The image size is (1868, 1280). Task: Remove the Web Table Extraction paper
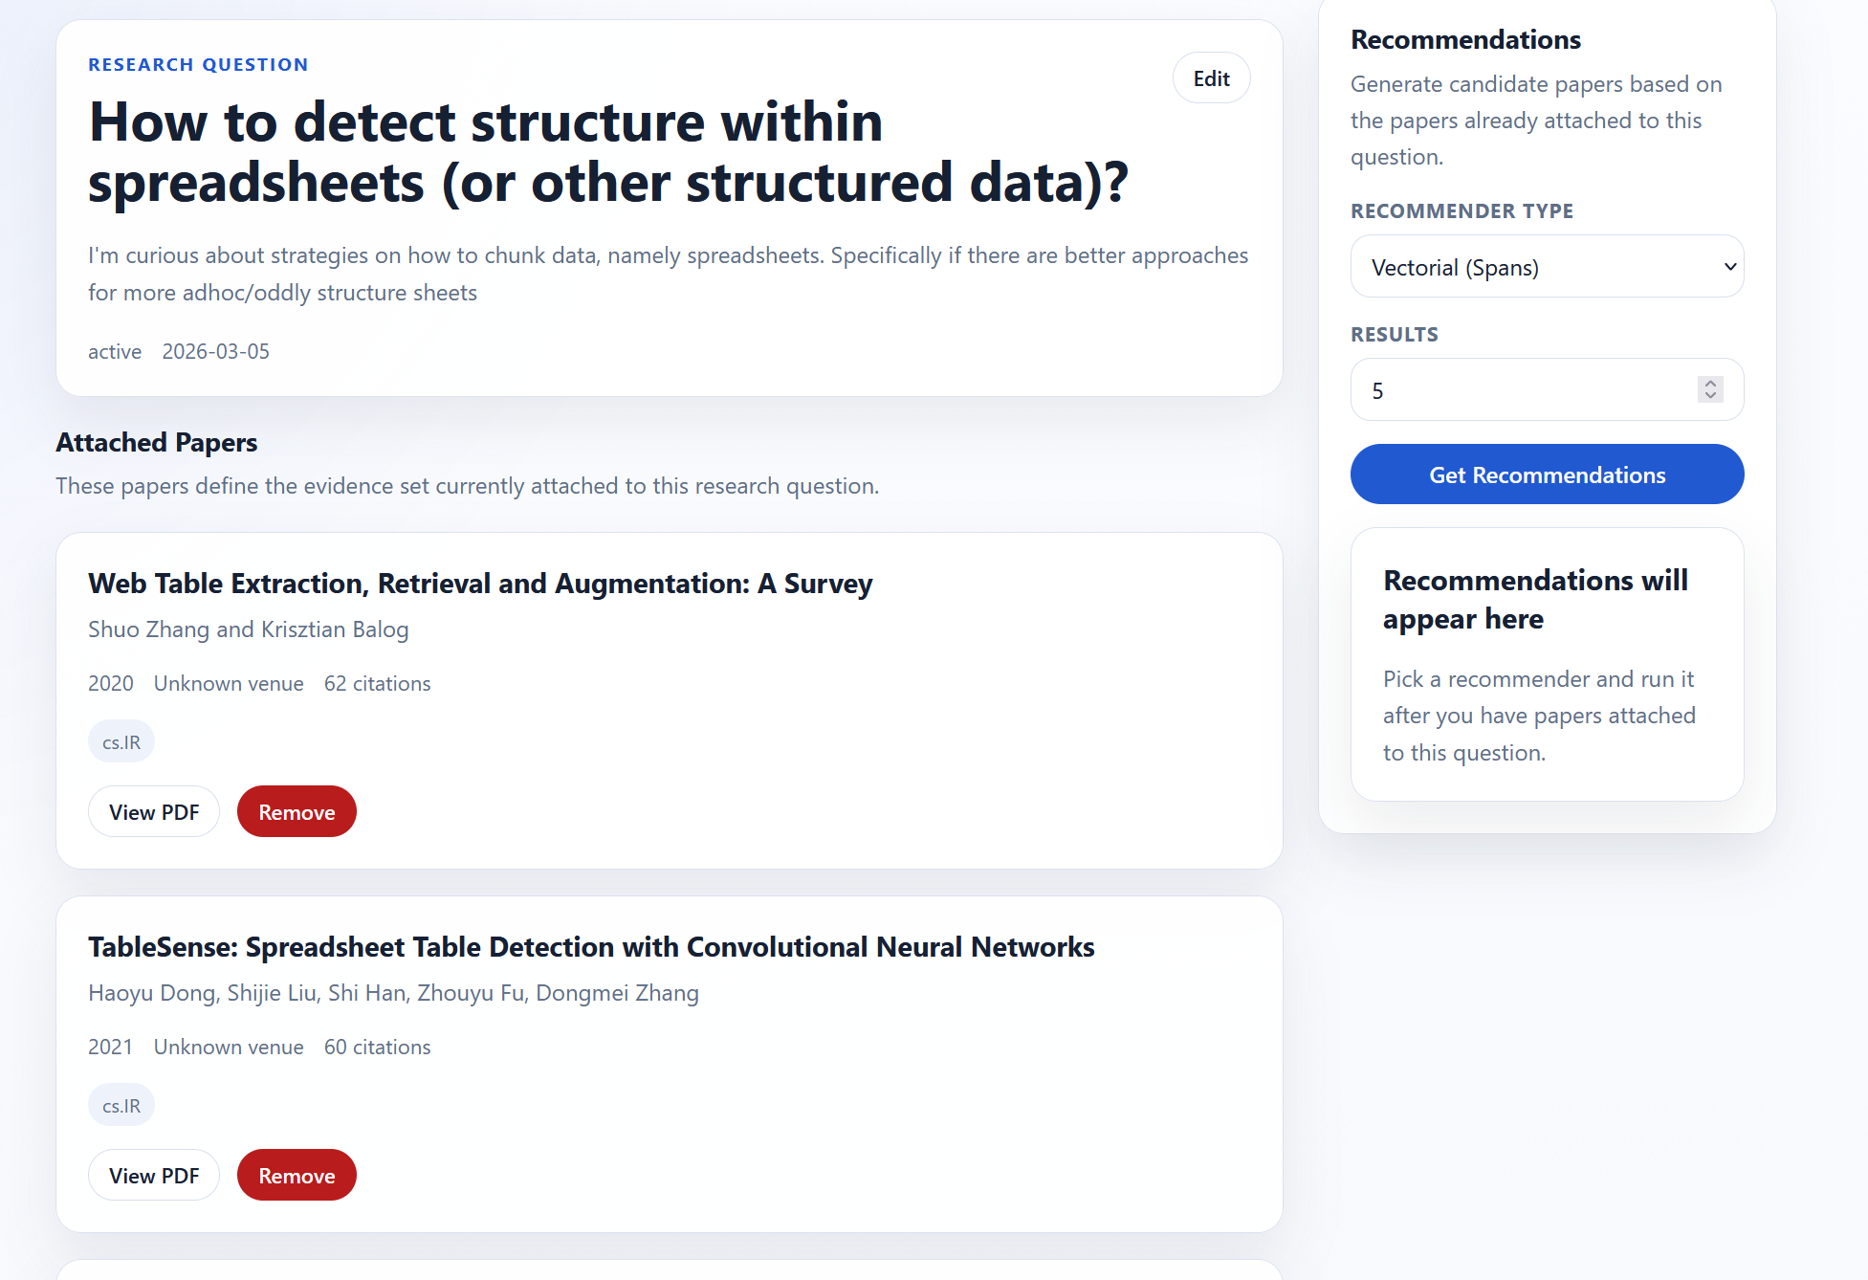297,810
